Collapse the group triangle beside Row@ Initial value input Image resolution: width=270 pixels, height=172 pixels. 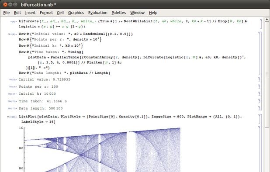pos(9,34)
